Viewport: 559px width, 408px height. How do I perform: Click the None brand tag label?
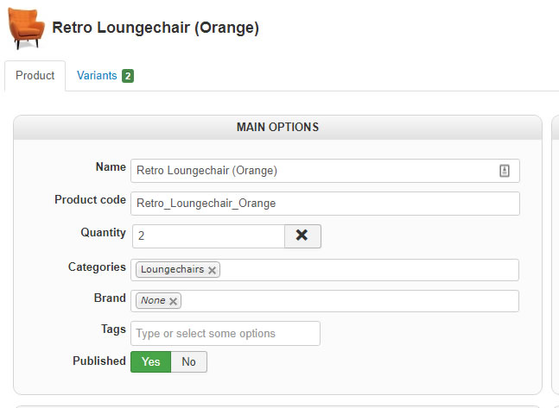click(153, 301)
